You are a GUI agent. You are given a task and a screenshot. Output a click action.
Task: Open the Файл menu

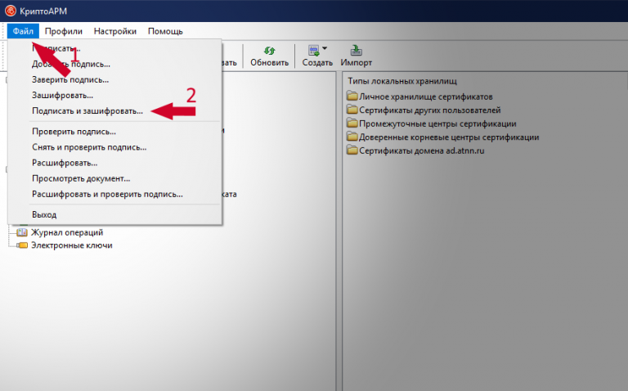(x=23, y=31)
